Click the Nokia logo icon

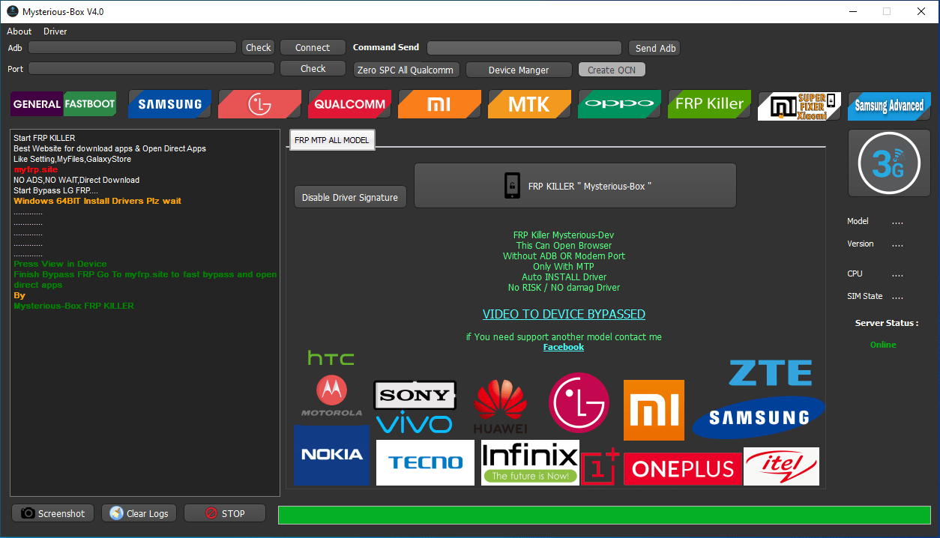pos(331,455)
